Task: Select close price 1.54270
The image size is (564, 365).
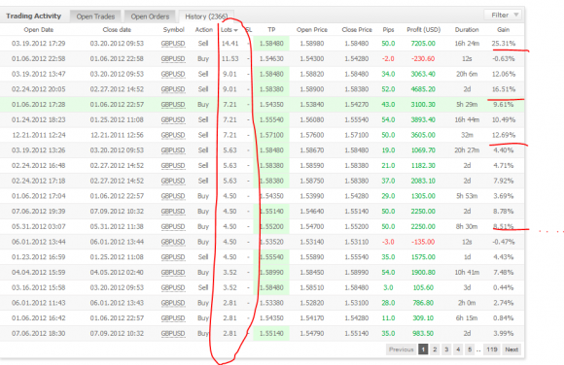Action: 357,105
